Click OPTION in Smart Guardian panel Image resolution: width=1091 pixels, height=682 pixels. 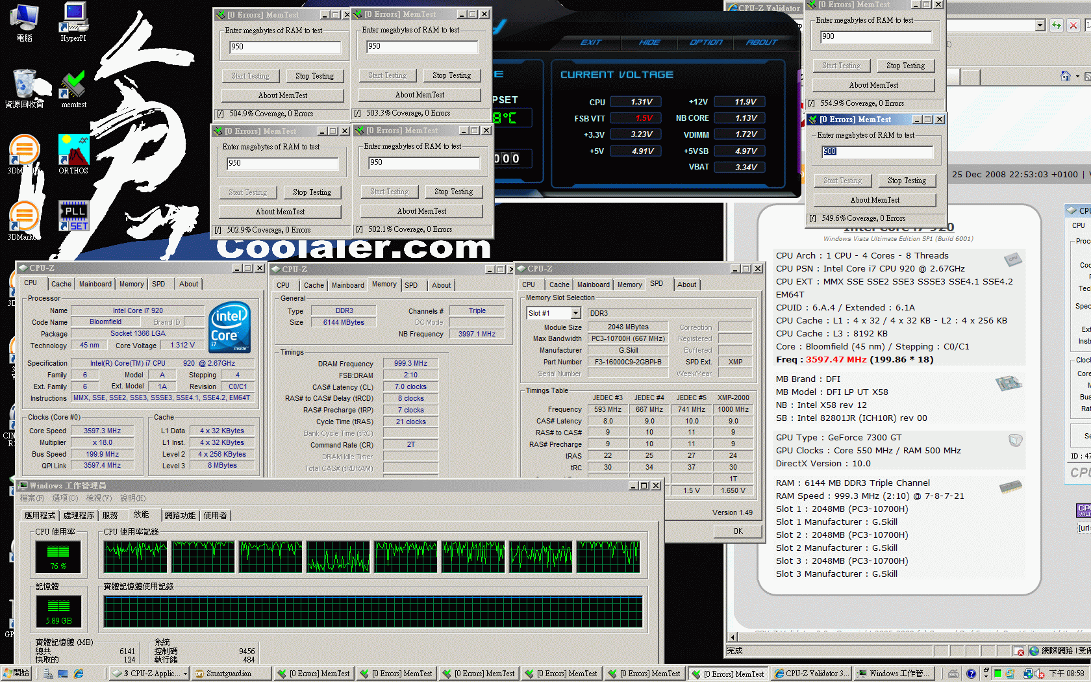tap(706, 42)
